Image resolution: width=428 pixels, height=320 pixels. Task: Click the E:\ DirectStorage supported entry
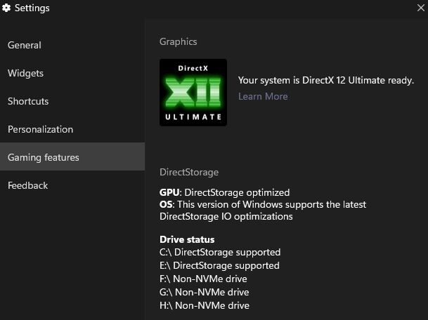tap(219, 265)
